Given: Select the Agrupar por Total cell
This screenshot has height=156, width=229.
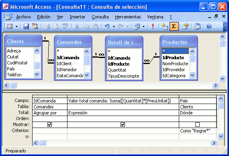Looking at the screenshot, I should pyautogui.click(x=50, y=113).
